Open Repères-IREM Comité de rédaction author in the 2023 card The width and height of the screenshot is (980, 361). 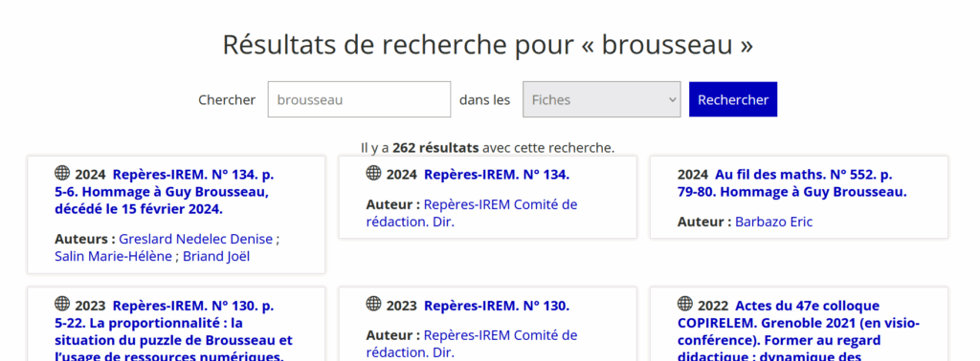pyautogui.click(x=472, y=344)
